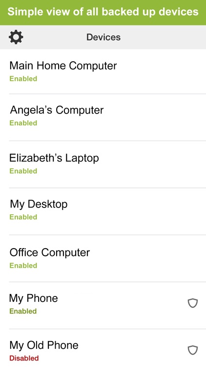Click Enabled status under My Phone
Image resolution: width=206 pixels, height=367 pixels.
point(23,311)
